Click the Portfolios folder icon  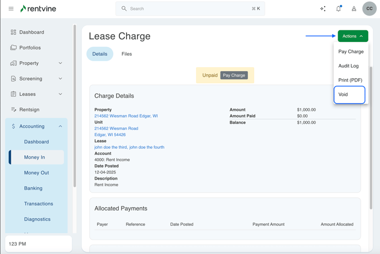tap(13, 48)
